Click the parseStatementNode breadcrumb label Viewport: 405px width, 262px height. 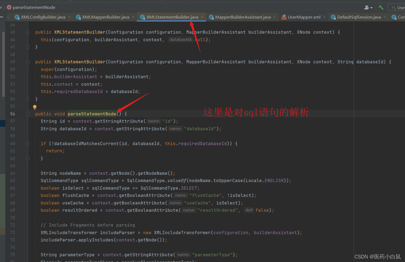point(34,7)
